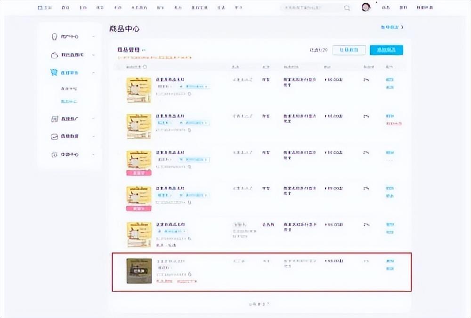The width and height of the screenshot is (471, 318).
Task: Click the small icon beside the 商品管理 title
Action: (144, 50)
